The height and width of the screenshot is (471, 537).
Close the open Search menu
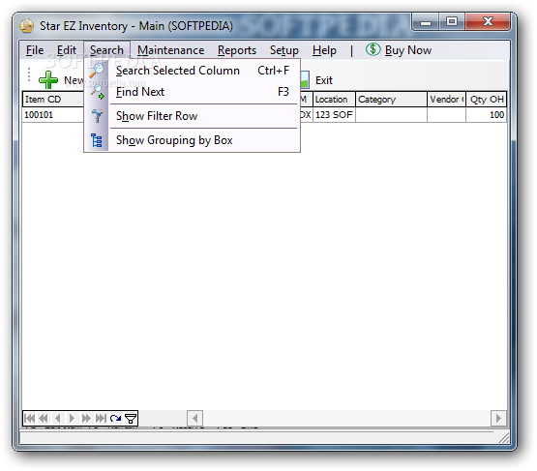[106, 50]
